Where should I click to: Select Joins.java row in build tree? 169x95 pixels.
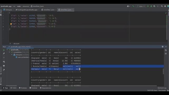21,55
